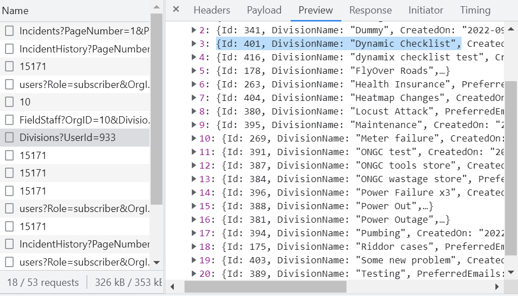518x296 pixels.
Task: Click the Incidents?PageNumber=1 request icon
Action: tap(10, 31)
